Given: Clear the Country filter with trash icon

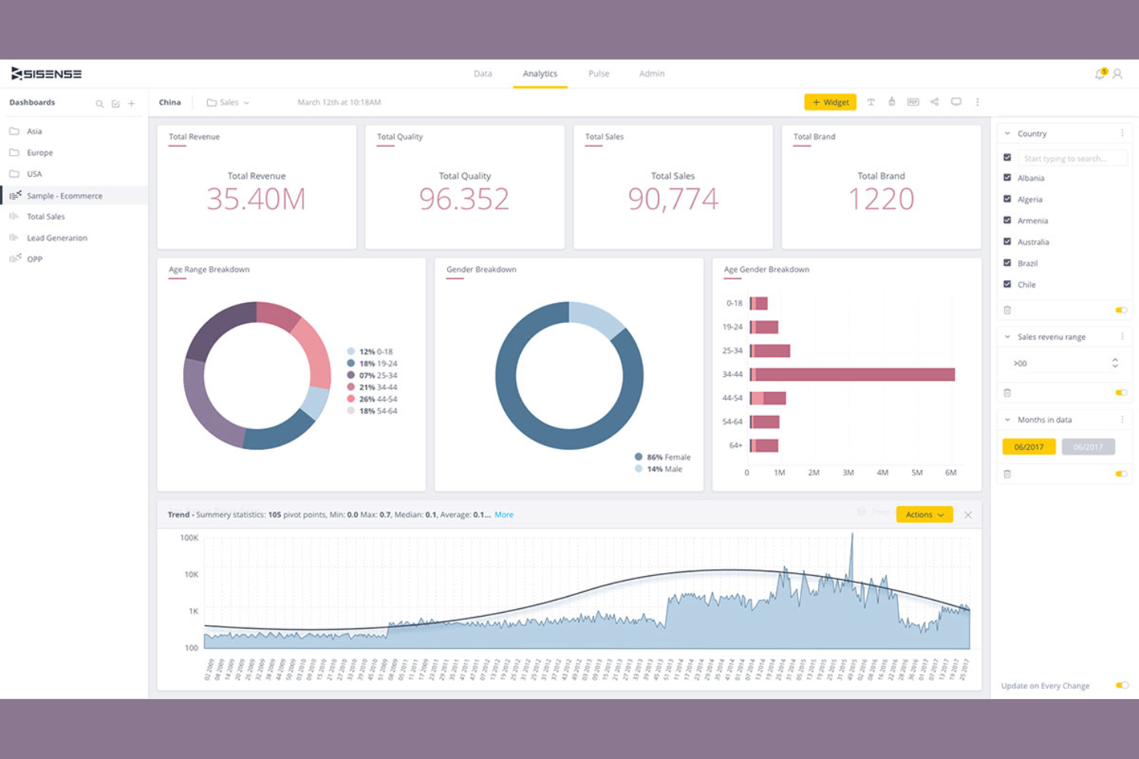Looking at the screenshot, I should [x=1007, y=310].
